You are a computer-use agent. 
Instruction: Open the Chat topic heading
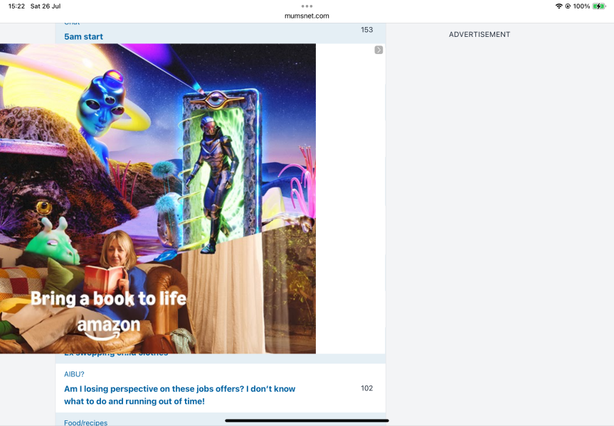(71, 22)
